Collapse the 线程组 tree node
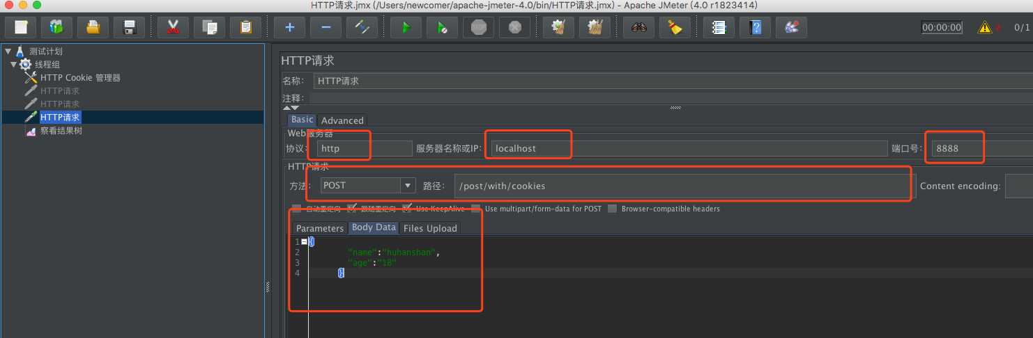 pyautogui.click(x=13, y=64)
